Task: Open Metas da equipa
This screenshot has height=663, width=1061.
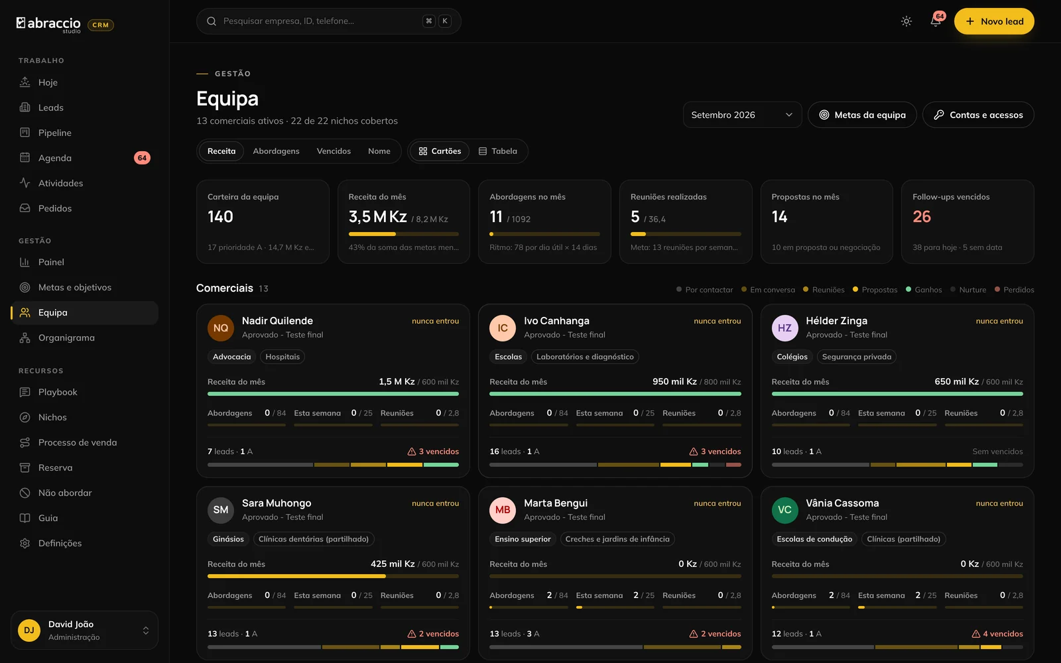Action: pos(862,115)
